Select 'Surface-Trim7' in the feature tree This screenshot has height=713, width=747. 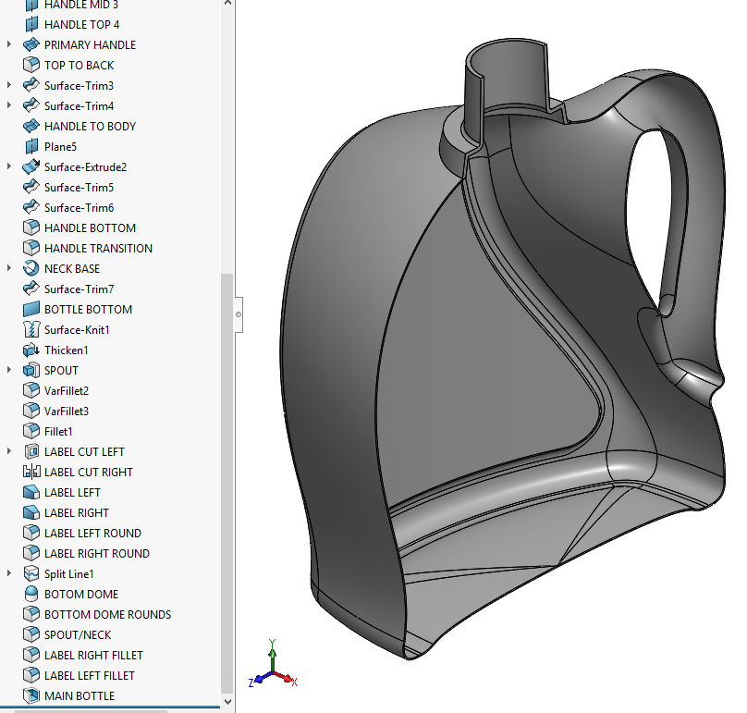tap(80, 289)
